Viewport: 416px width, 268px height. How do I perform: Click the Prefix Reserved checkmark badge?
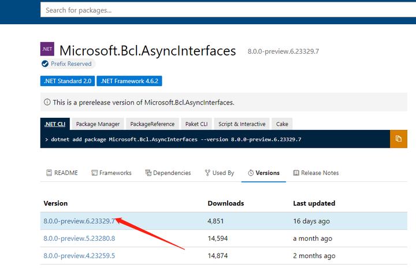45,64
